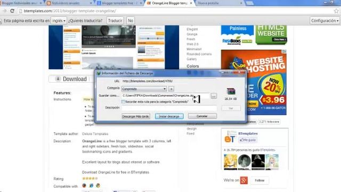Switch to the blogger templates free tab

(x=119, y=3)
